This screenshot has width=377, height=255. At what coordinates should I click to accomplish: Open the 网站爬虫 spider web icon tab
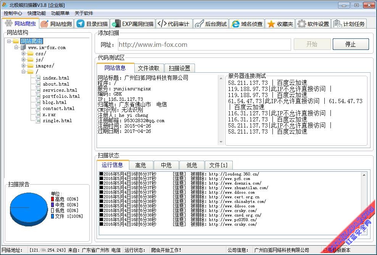click(9, 24)
